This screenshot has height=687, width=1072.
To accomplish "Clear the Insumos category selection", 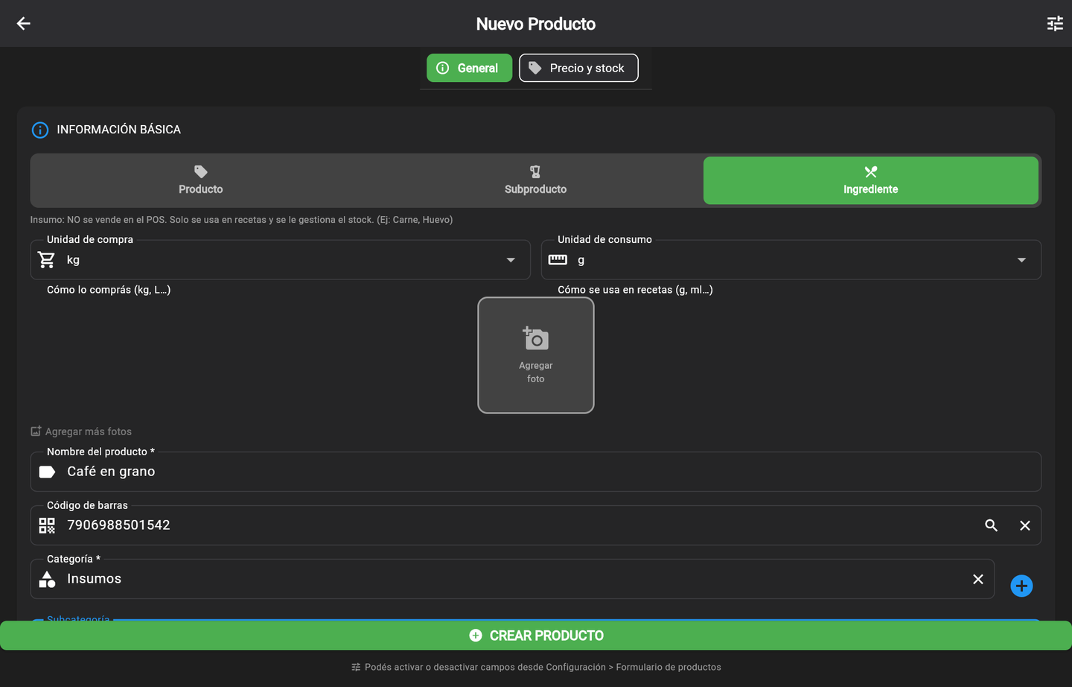I will [x=978, y=579].
